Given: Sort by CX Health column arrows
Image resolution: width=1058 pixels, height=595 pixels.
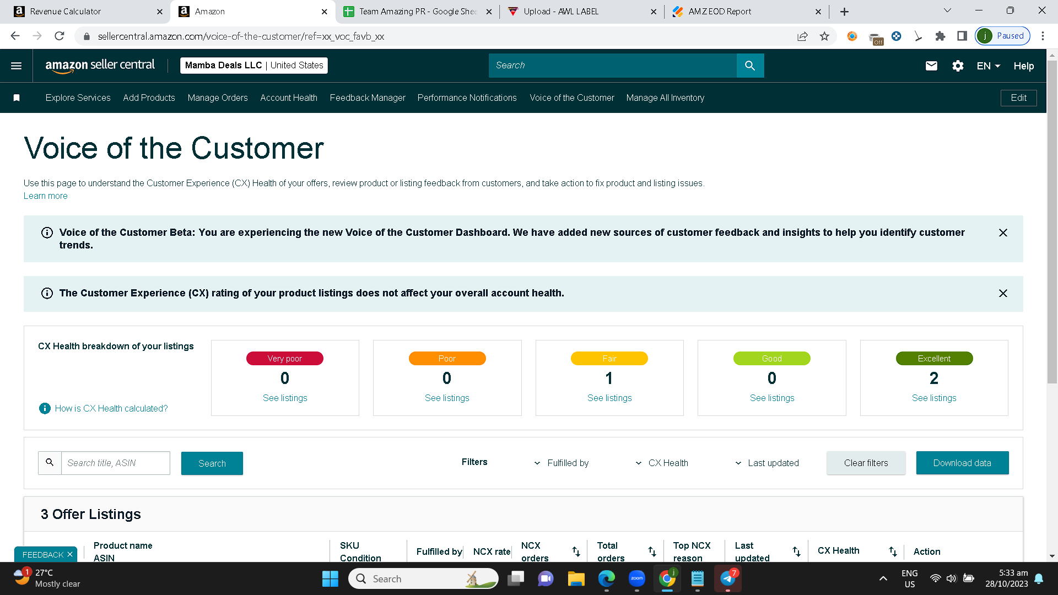Looking at the screenshot, I should pyautogui.click(x=893, y=551).
